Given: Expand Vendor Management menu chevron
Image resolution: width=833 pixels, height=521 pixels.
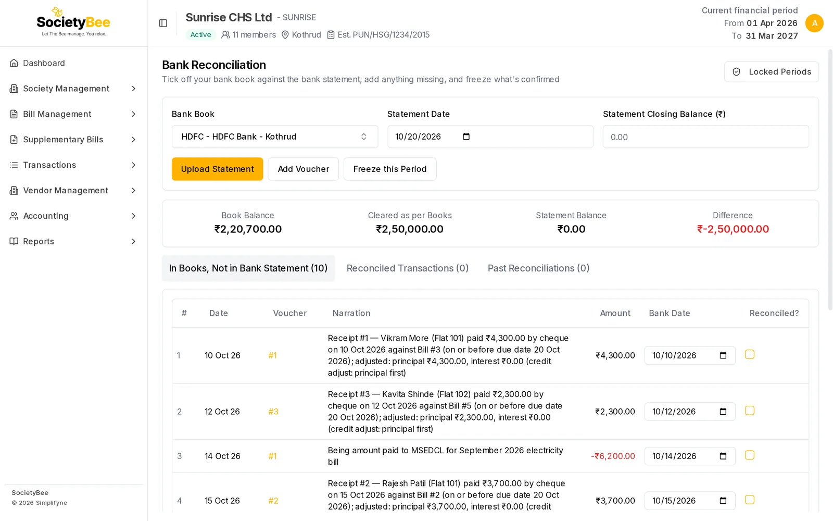Looking at the screenshot, I should (x=134, y=191).
